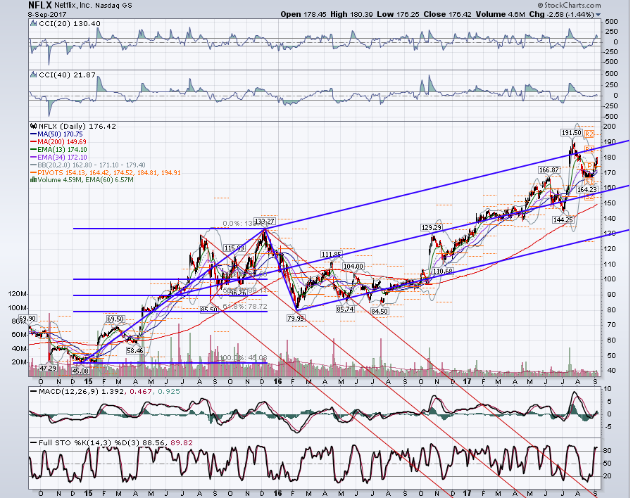The width and height of the screenshot is (633, 498).
Task: Click the NFLX ticker symbol title
Action: (x=39, y=5)
